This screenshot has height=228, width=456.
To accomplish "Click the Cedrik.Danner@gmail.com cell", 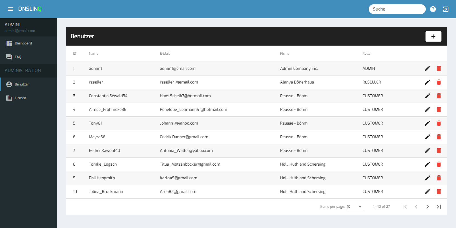I will point(184,137).
